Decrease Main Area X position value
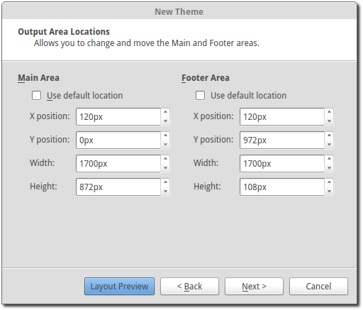Screen dimensions: 363x310 165,121
